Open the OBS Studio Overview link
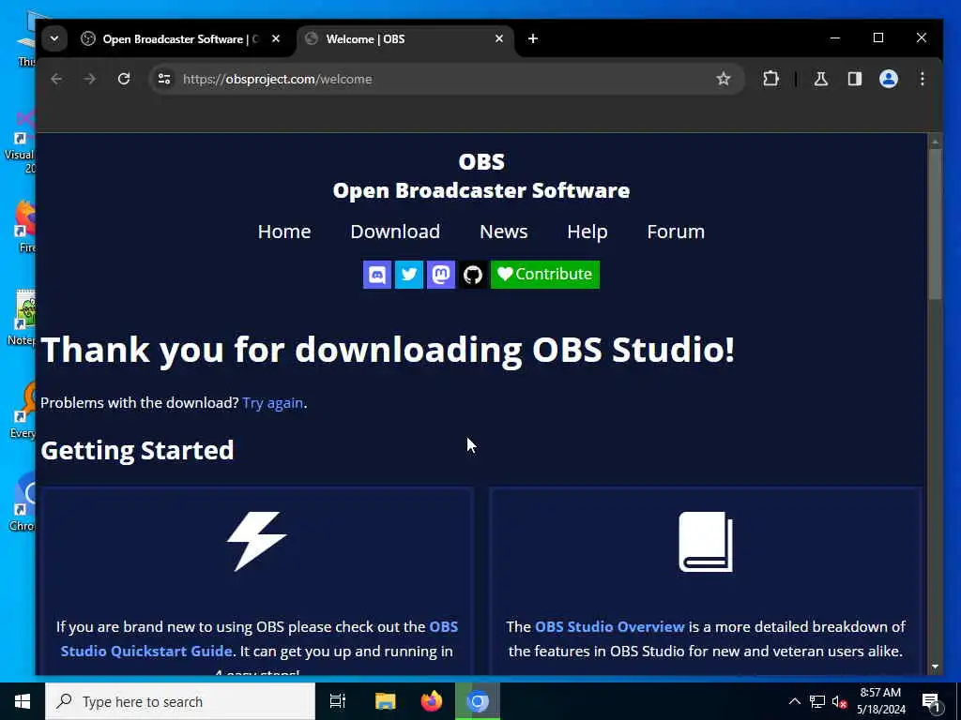 (x=610, y=627)
